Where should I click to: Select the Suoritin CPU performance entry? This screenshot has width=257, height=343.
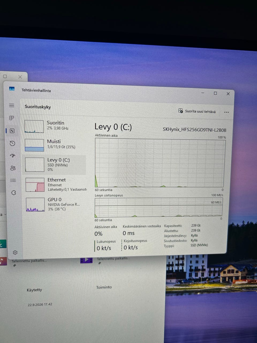(55, 126)
